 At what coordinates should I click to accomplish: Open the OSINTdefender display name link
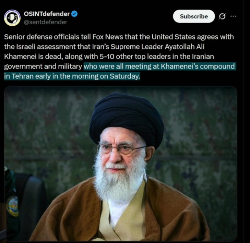(47, 14)
